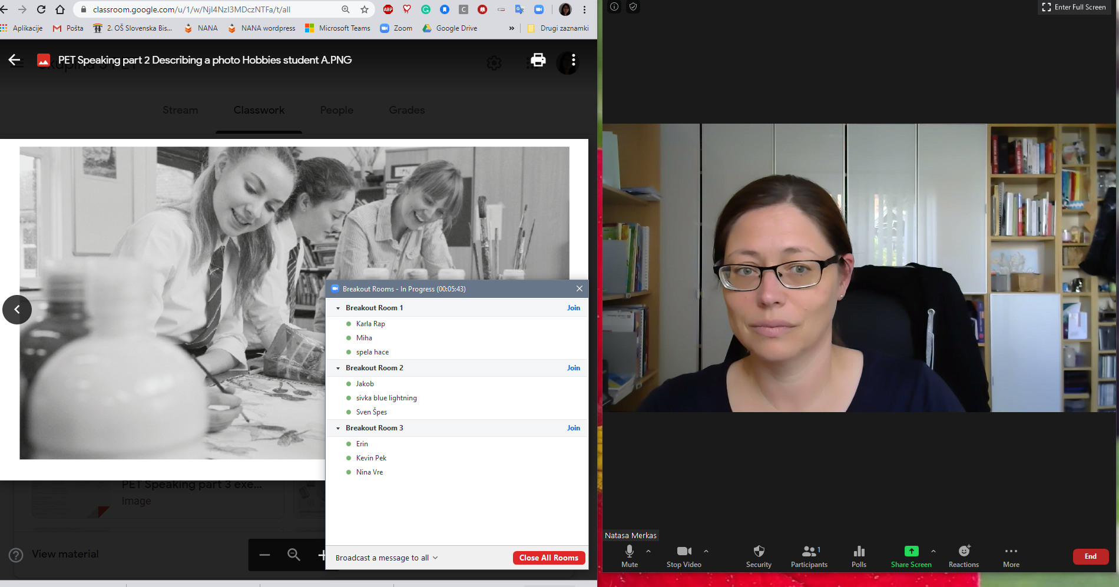Collapse Breakout Room 3 participant list

338,428
